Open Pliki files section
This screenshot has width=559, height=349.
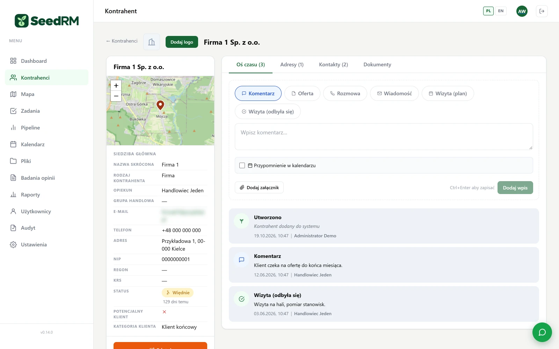[46, 161]
